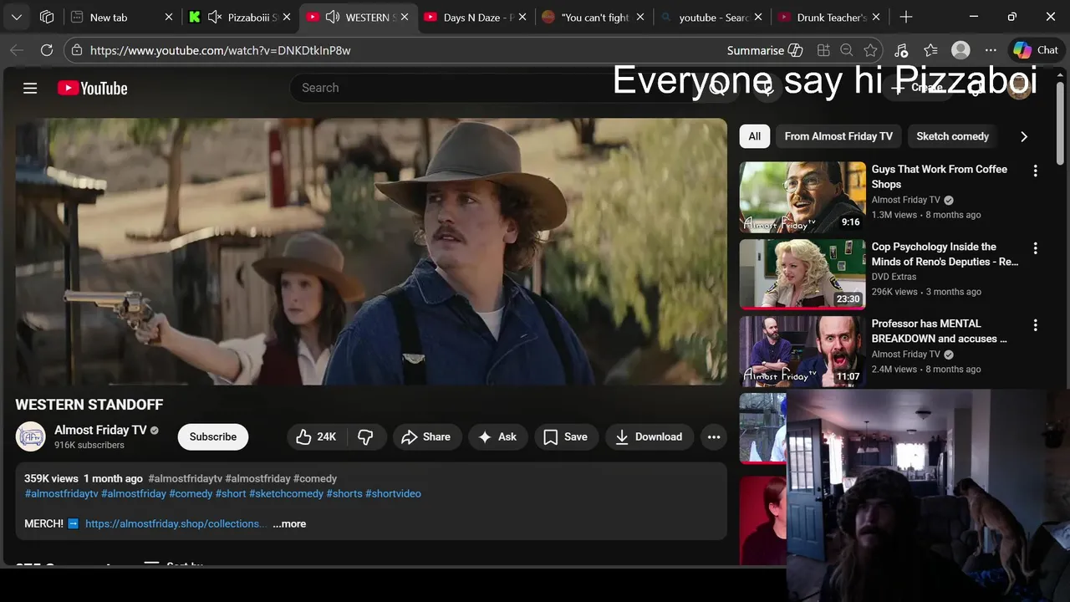Open the Edge workspaces icon
This screenshot has width=1070, height=602.
point(47,17)
